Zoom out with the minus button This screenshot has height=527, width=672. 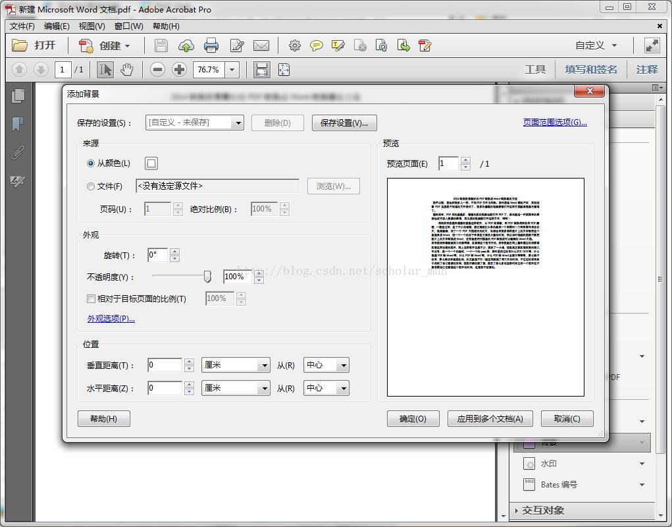tap(157, 69)
